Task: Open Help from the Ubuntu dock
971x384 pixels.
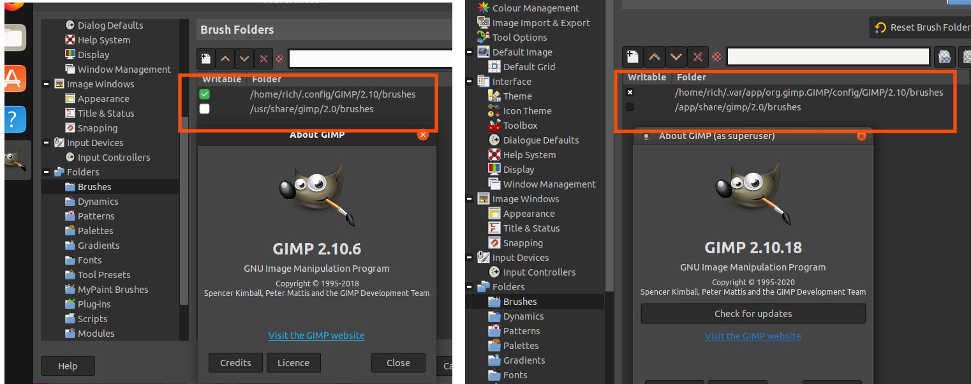Action: 15,119
